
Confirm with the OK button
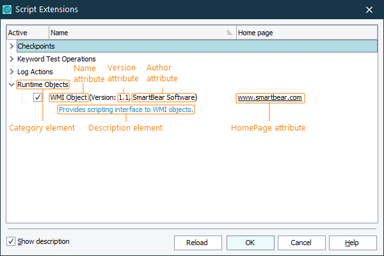(x=250, y=243)
